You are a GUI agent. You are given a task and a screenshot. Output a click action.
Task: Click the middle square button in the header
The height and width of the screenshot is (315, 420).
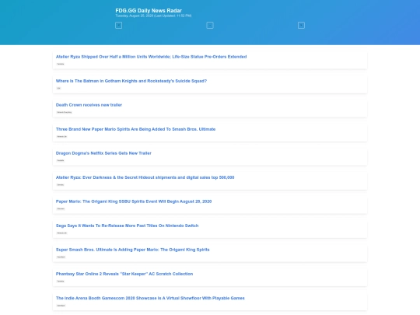210,26
